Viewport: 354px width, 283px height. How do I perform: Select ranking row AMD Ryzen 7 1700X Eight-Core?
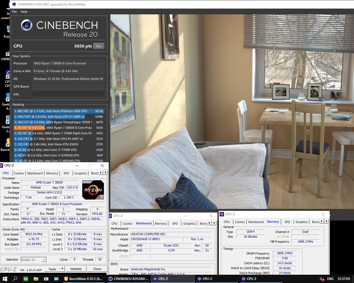pos(59,133)
